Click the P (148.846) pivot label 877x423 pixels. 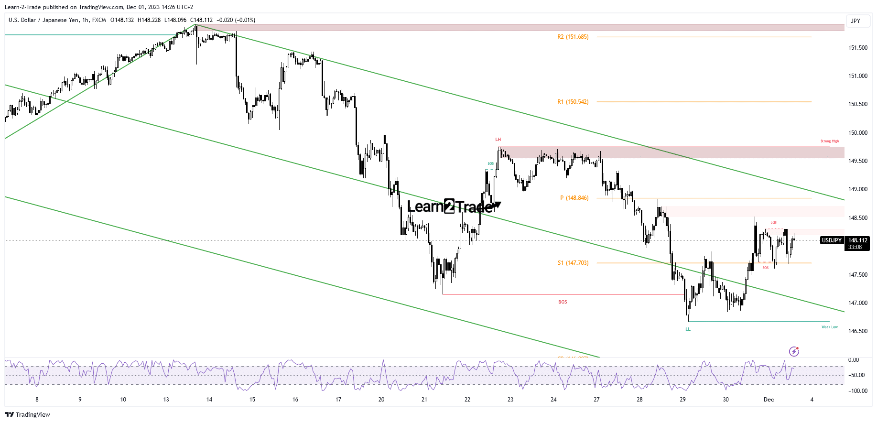point(574,198)
